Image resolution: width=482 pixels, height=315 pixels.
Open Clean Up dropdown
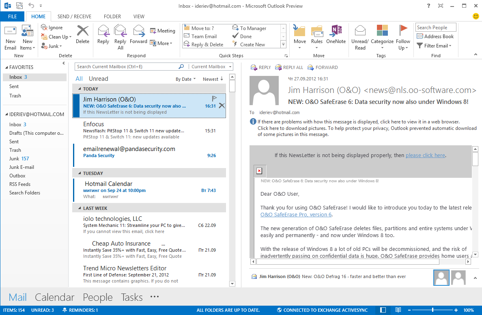(x=56, y=37)
